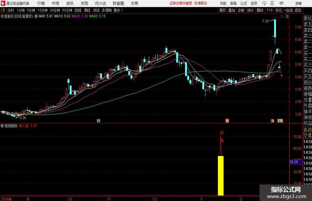Click the 3.36 low price label

pyautogui.click(x=23, y=118)
